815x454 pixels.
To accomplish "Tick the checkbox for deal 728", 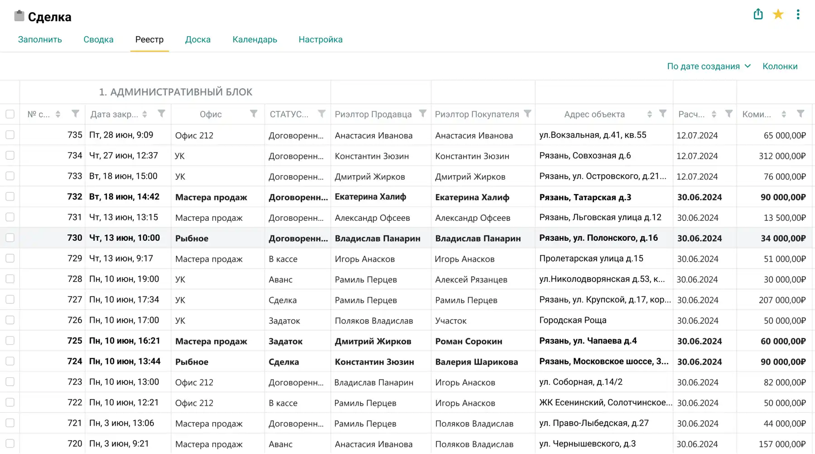I will click(10, 279).
